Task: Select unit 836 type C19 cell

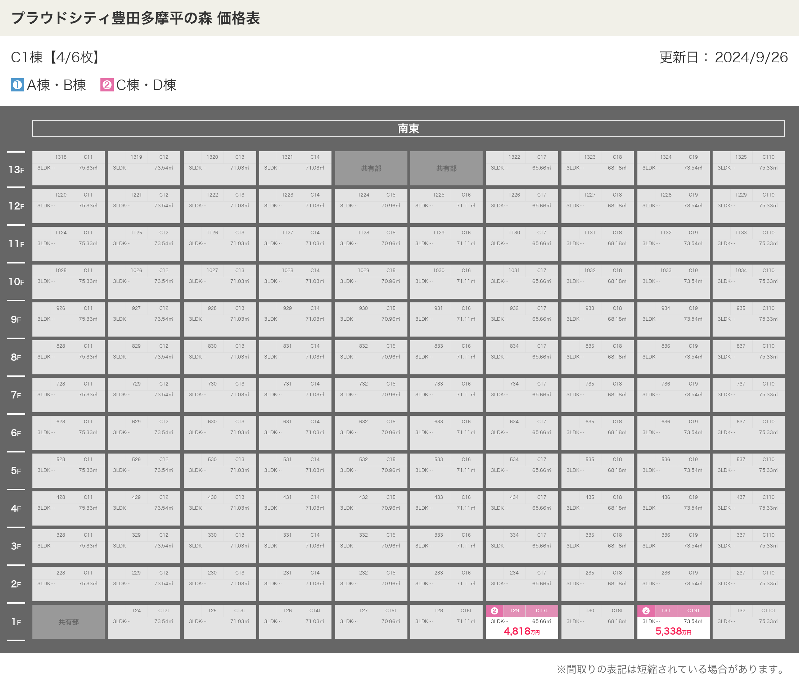Action: (673, 357)
